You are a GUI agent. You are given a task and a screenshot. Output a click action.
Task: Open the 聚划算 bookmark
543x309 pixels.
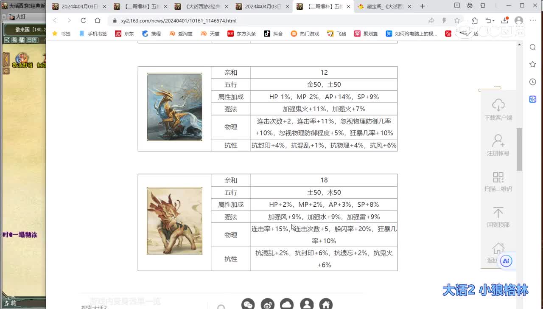coord(366,34)
